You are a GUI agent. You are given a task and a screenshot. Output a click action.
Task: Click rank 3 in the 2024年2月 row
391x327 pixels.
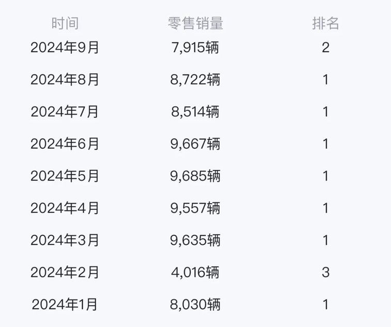tap(325, 273)
